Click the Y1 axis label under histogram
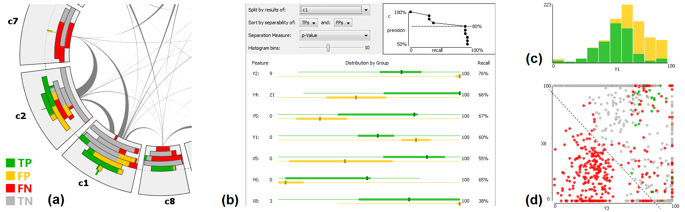 click(617, 69)
